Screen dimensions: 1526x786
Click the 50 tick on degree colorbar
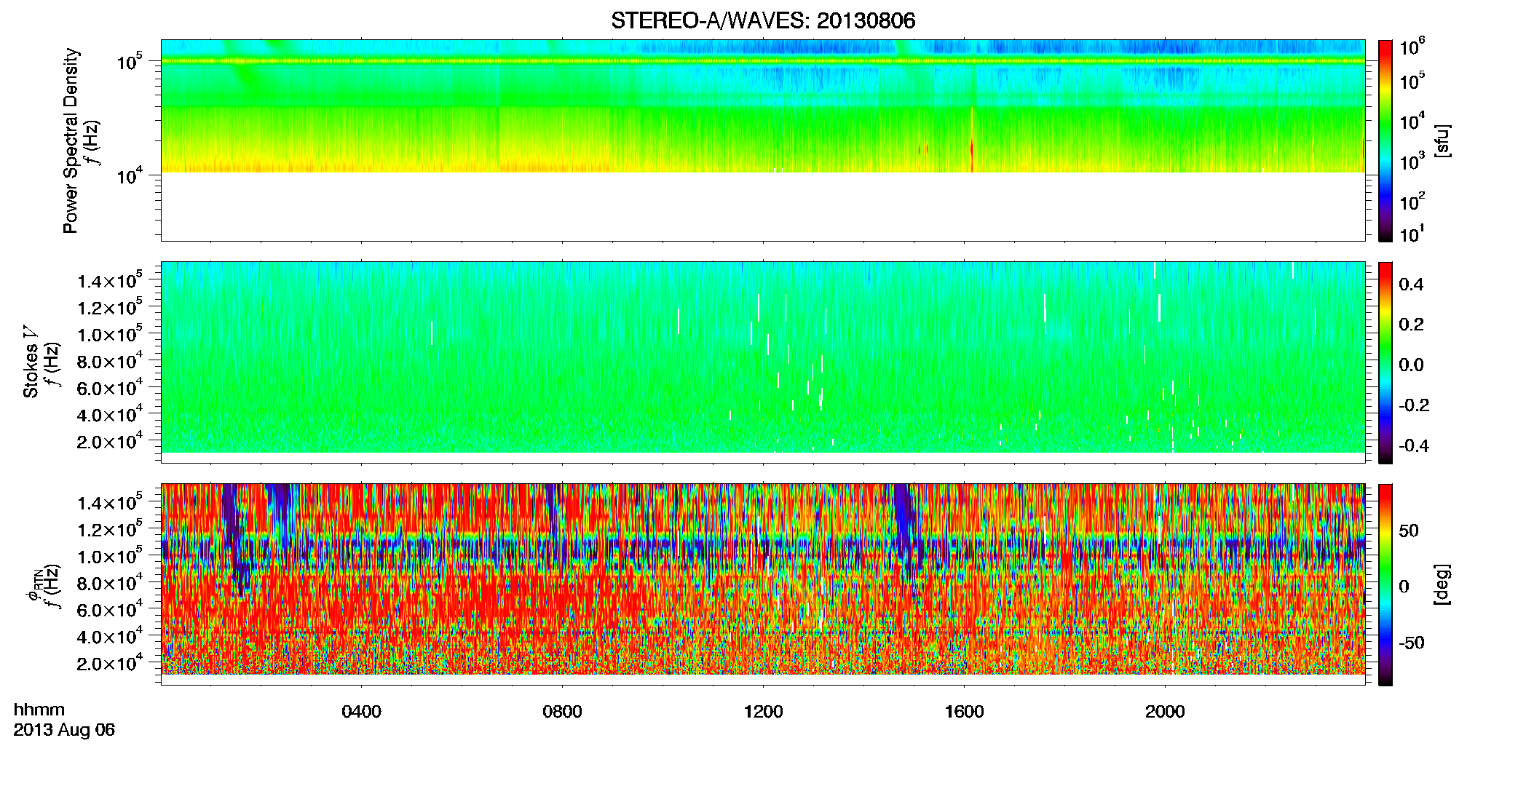pos(1409,531)
